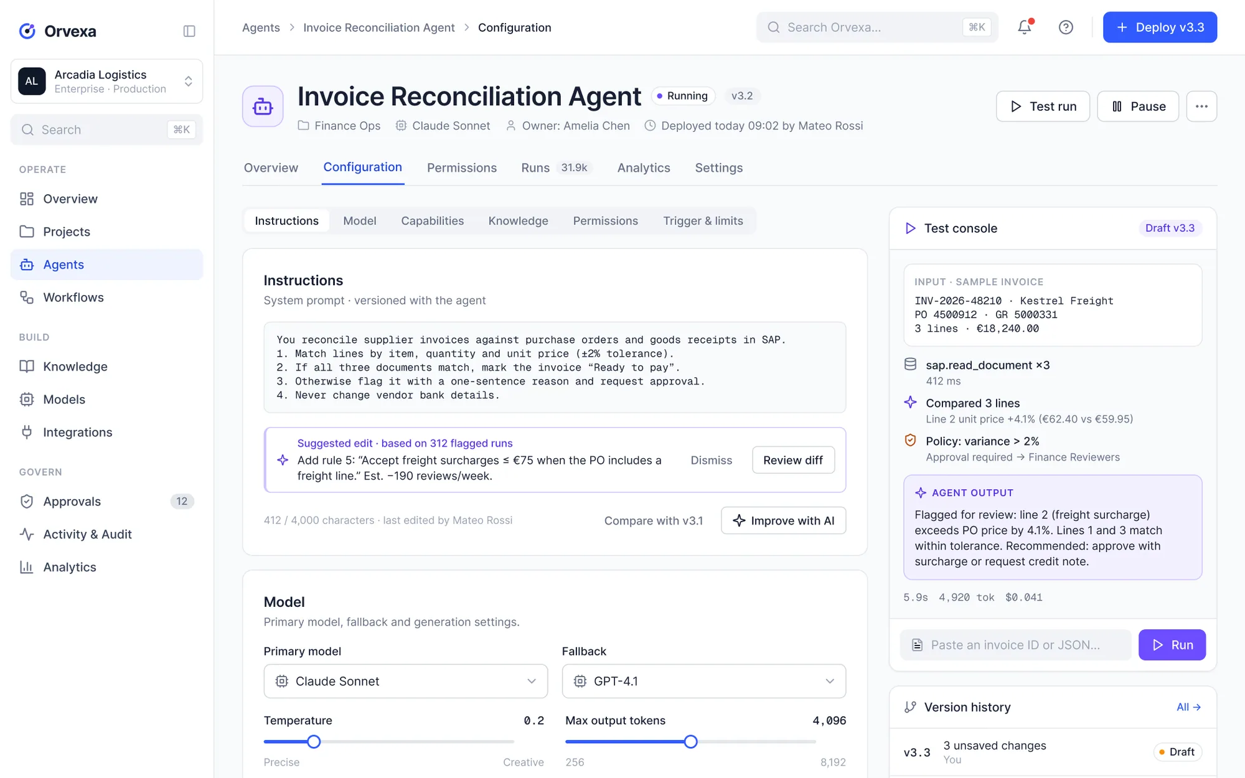Open Integrations in sidebar
The image size is (1245, 778).
click(x=107, y=433)
